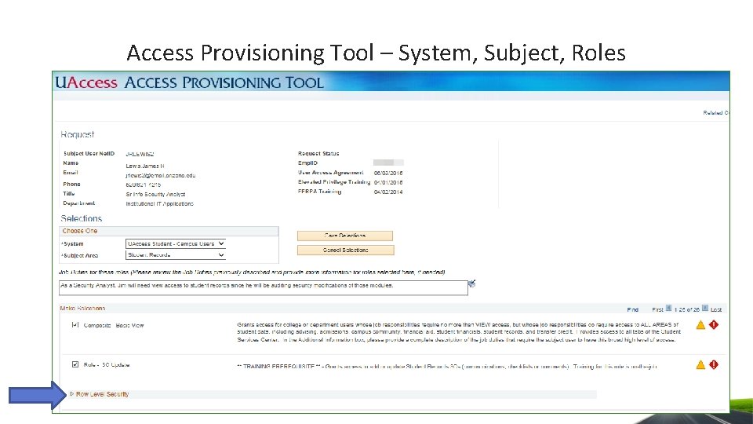Viewport: 753px width, 424px height.
Task: Click the title Sr Info Security Analyst
Action: click(155, 194)
